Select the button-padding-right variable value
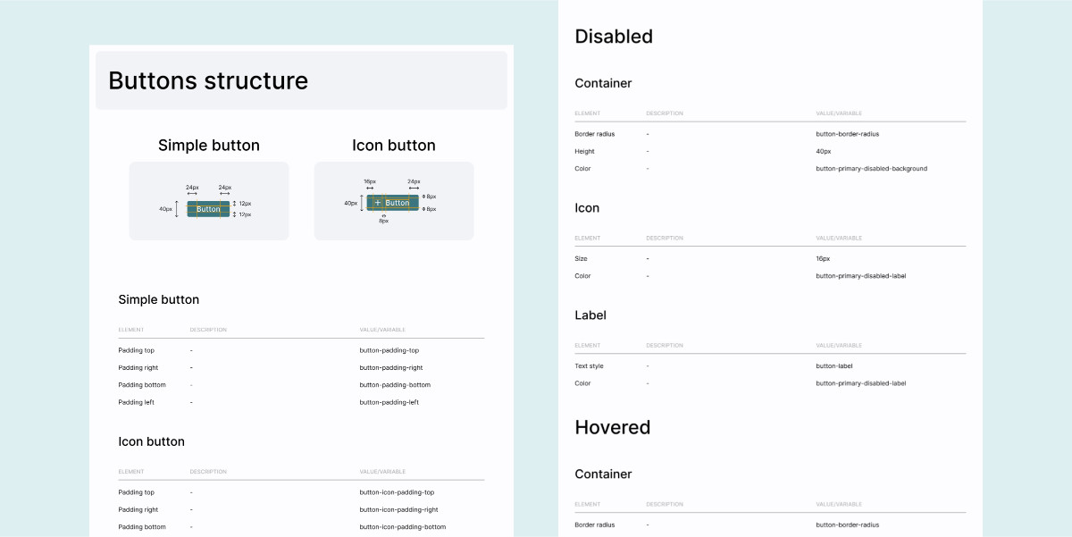 [x=391, y=367]
